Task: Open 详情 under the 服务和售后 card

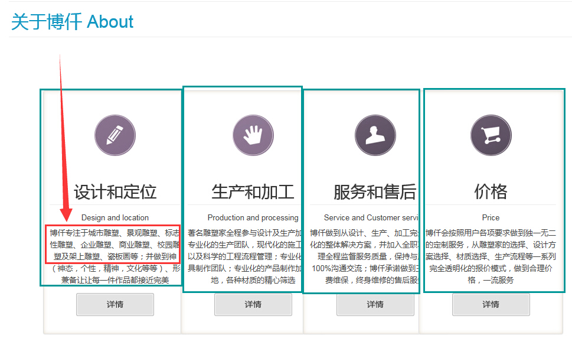Action: click(x=375, y=304)
